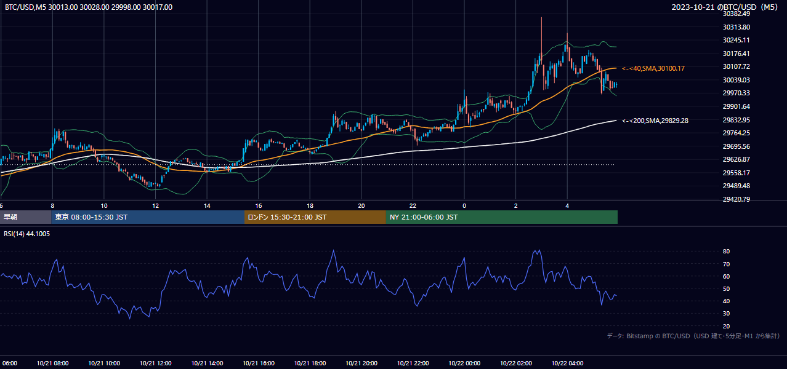Image resolution: width=787 pixels, height=369 pixels.
Task: Click the BTC/USD,M5 OHLC header text
Action: [x=89, y=7]
